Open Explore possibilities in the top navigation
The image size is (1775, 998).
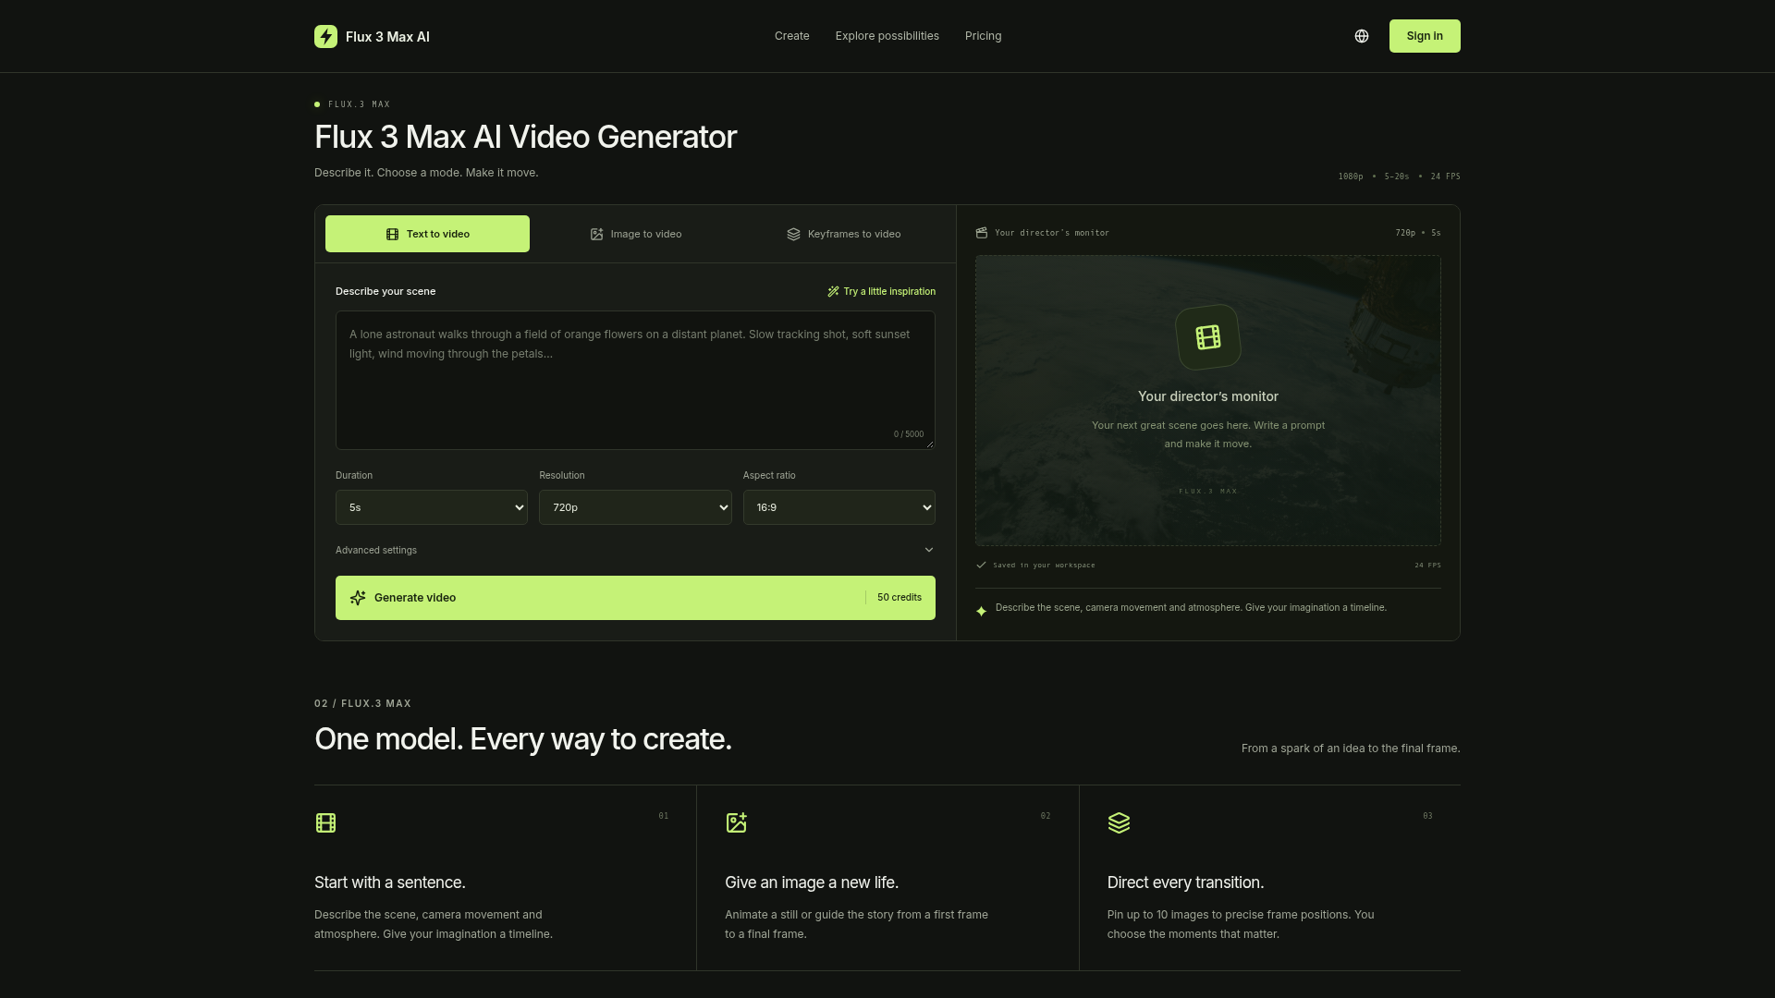tap(887, 36)
